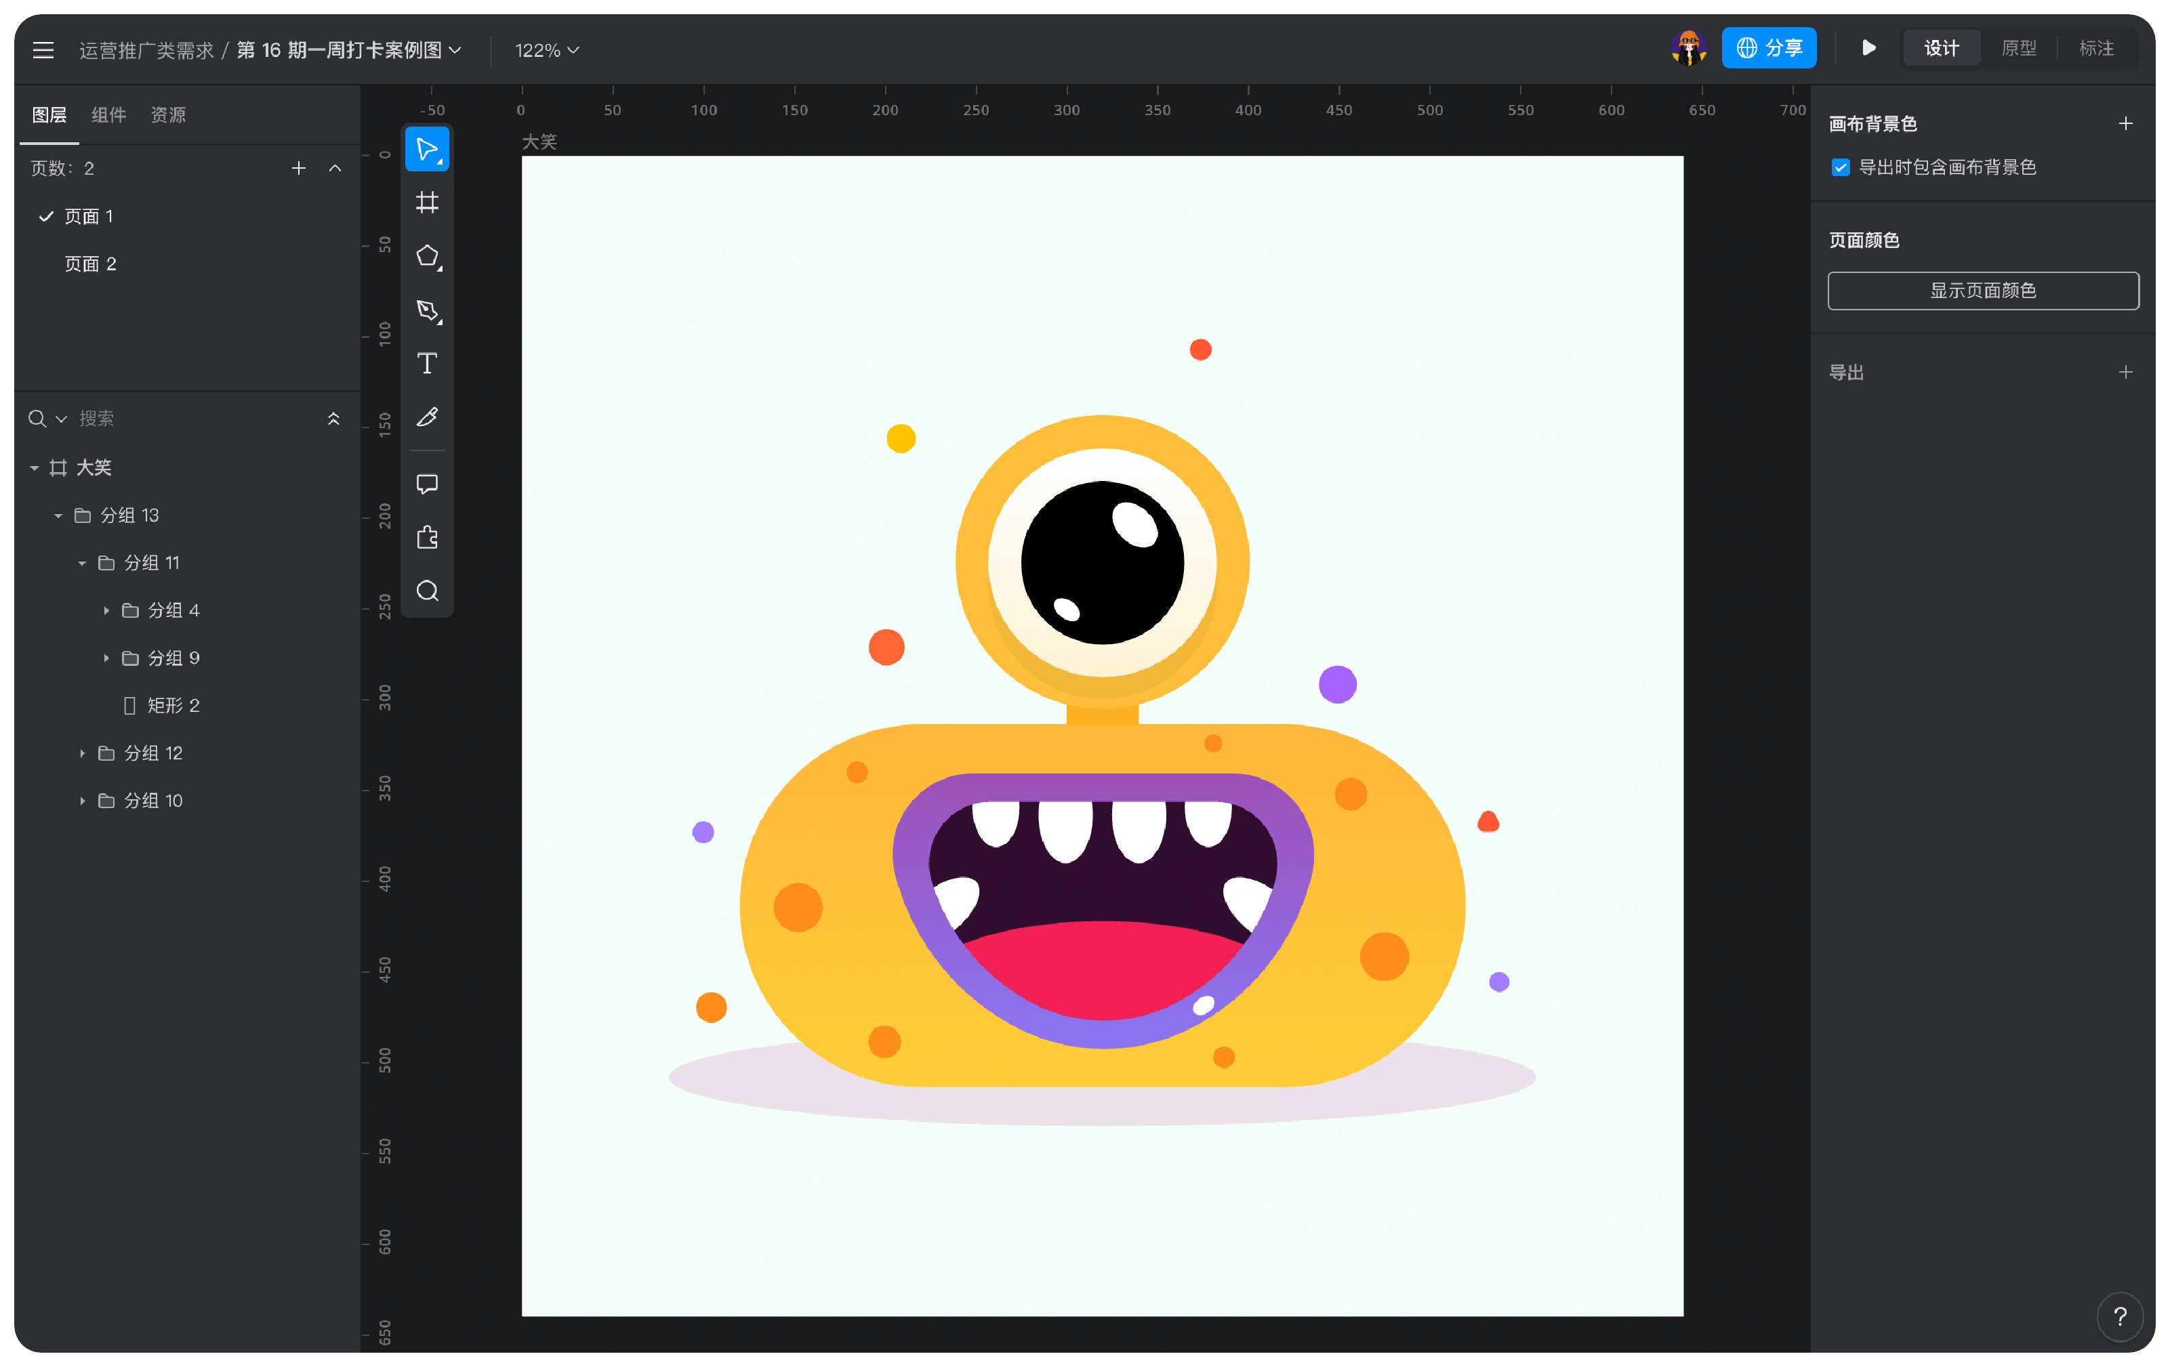Select the Text tool
2170x1367 pixels.
pyautogui.click(x=427, y=364)
